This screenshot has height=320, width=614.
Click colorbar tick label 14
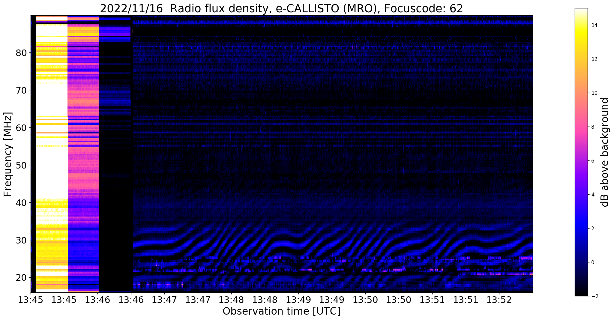click(594, 25)
